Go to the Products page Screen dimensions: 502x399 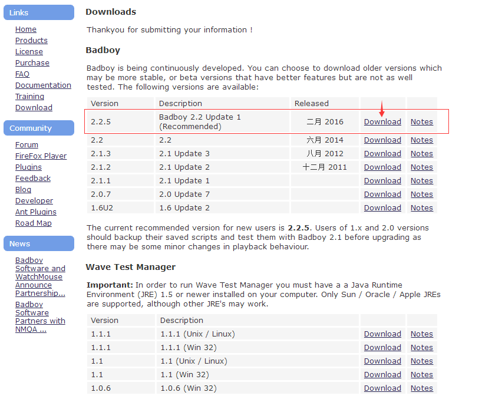pos(31,40)
